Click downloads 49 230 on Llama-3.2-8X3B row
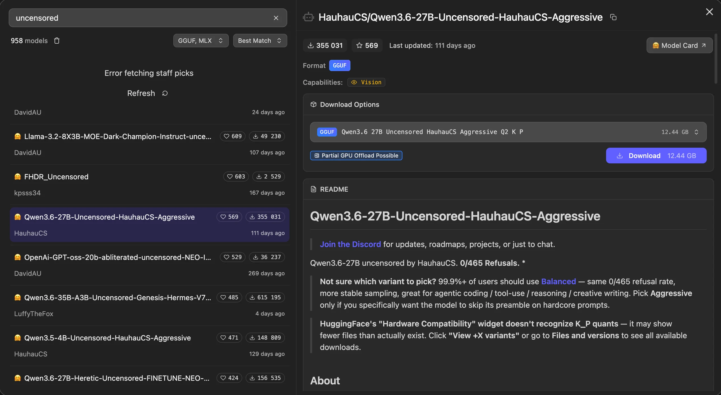 267,136
